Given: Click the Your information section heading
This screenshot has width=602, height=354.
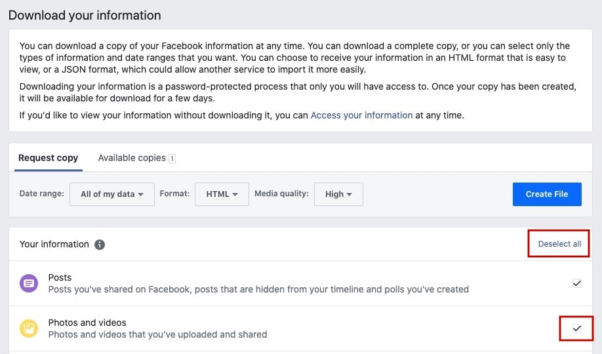Looking at the screenshot, I should click(x=54, y=244).
